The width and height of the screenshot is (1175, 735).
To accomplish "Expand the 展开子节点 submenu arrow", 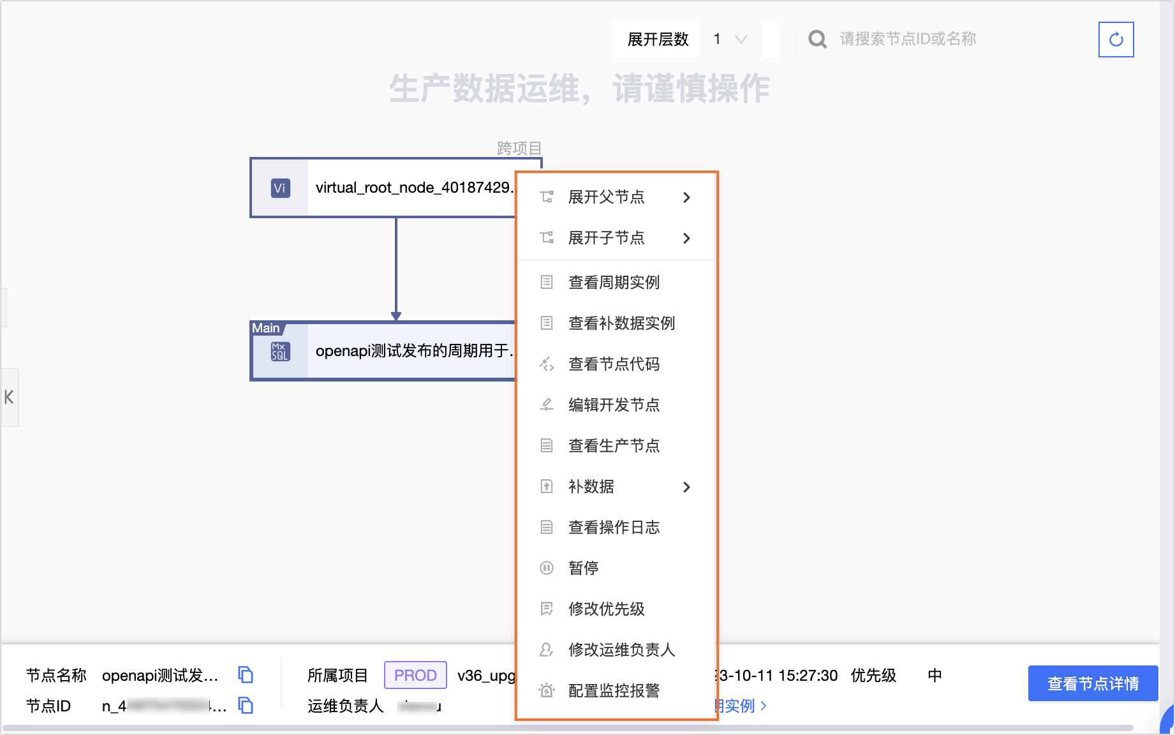I will pyautogui.click(x=686, y=238).
